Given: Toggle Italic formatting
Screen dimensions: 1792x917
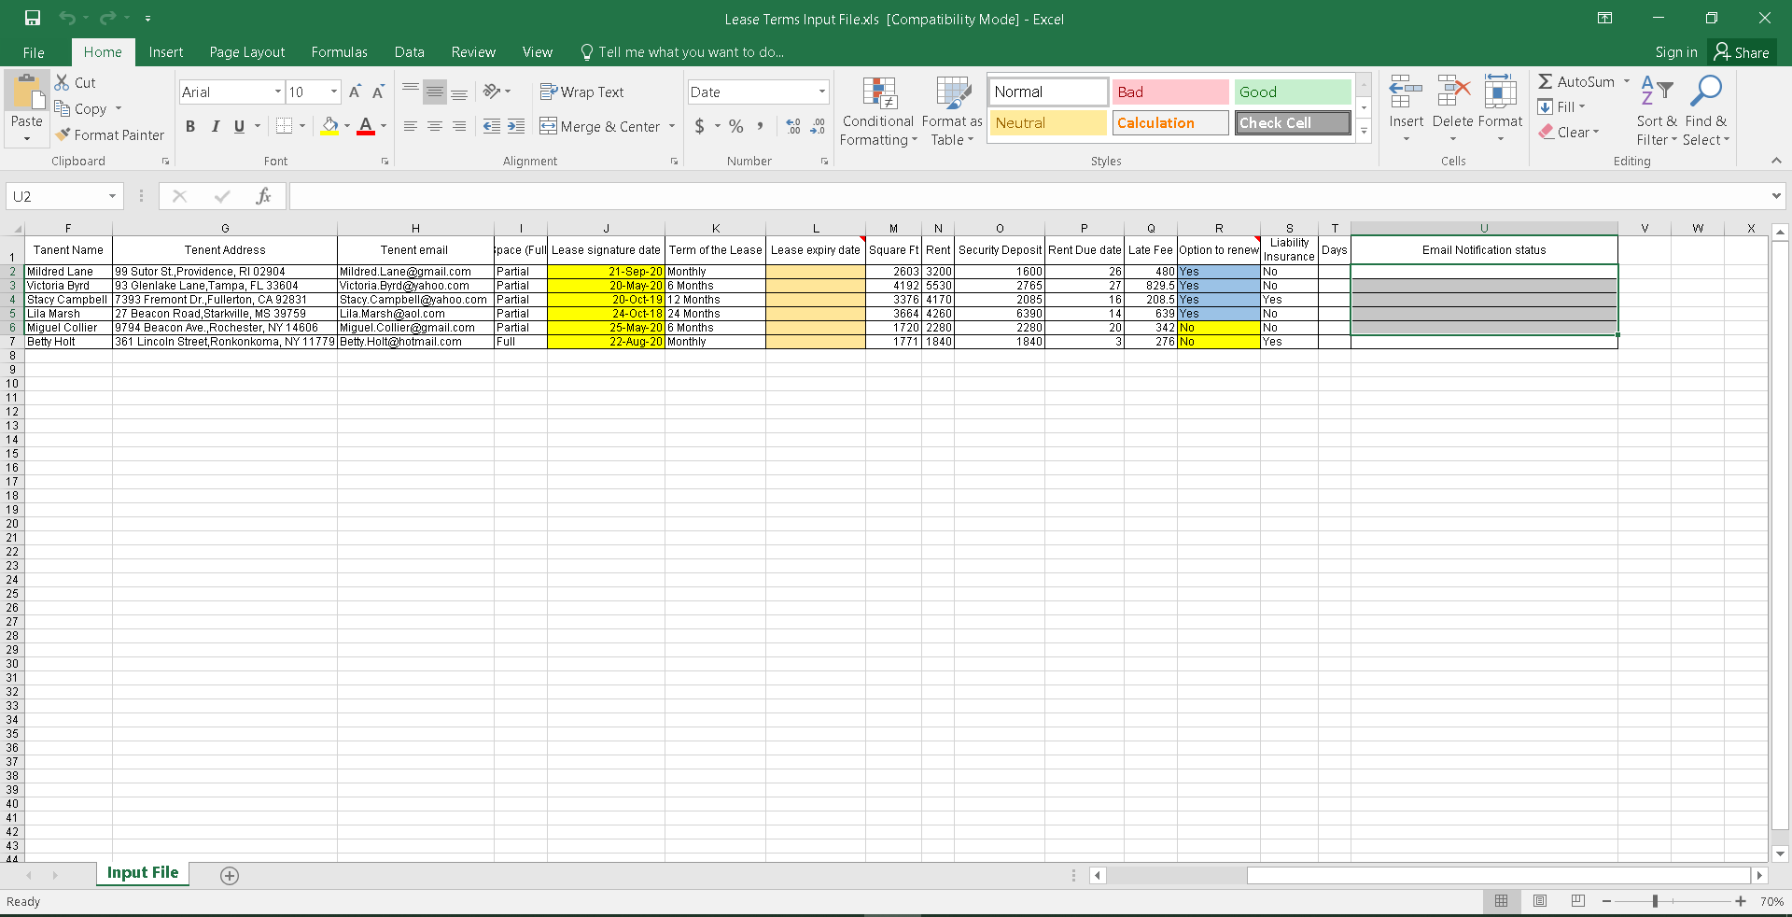Looking at the screenshot, I should (216, 126).
